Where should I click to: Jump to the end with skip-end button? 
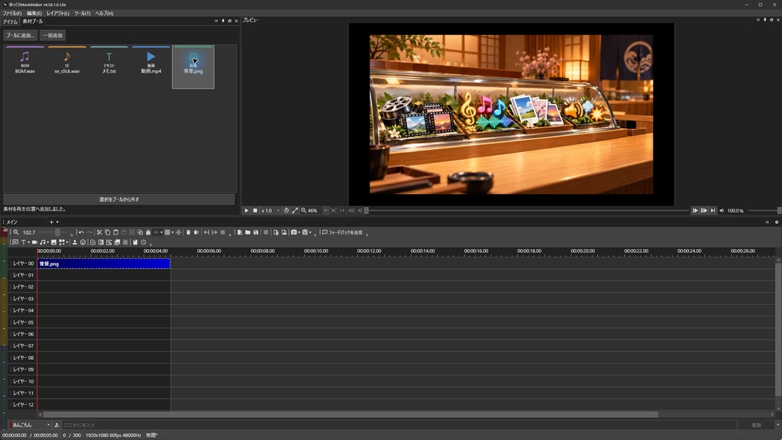(x=713, y=211)
